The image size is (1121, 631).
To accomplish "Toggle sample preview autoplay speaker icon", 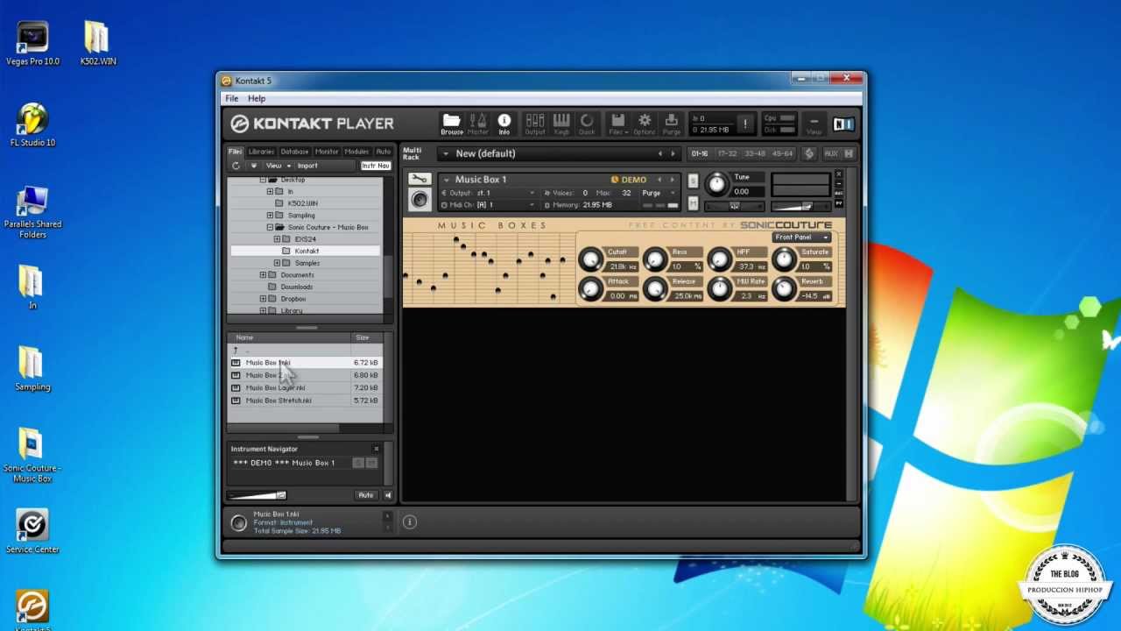I will tap(388, 495).
